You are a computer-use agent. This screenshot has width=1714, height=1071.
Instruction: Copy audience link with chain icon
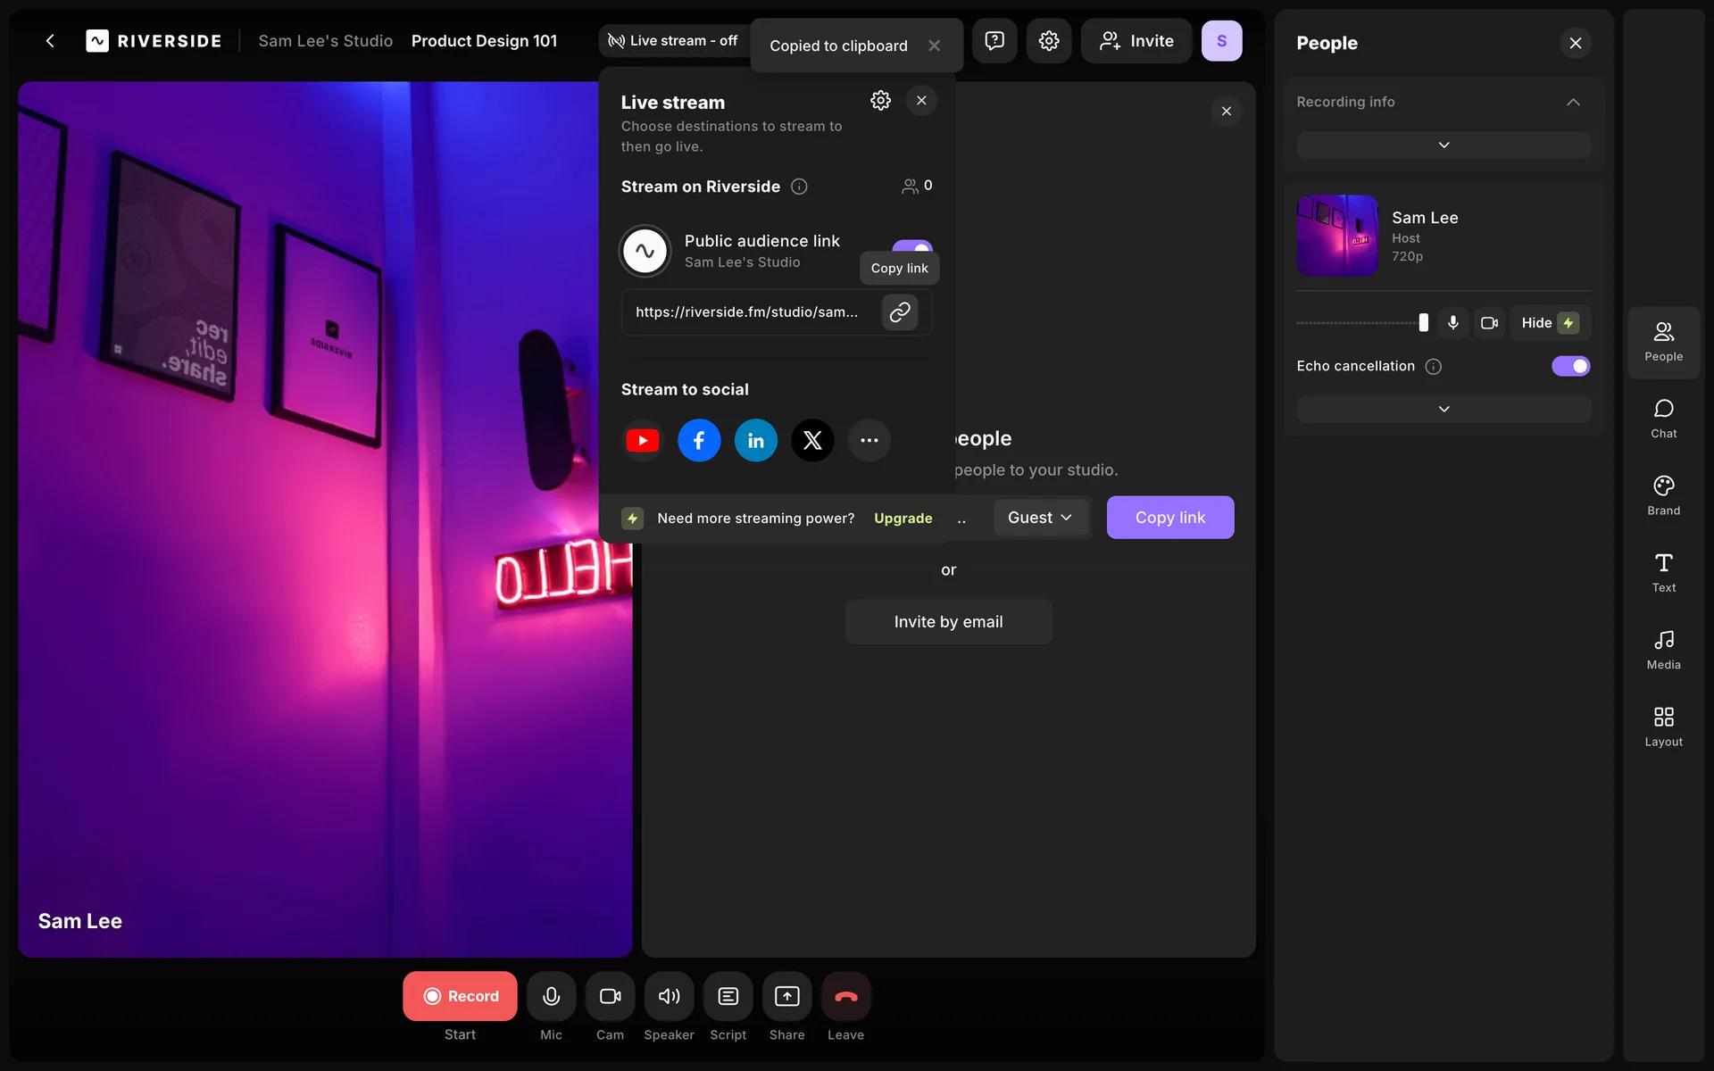pos(900,311)
